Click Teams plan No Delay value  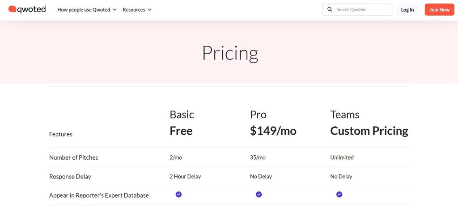(x=341, y=176)
